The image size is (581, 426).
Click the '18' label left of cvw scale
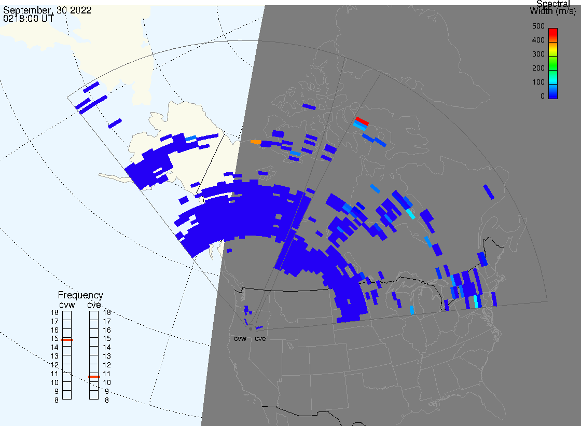coord(54,312)
